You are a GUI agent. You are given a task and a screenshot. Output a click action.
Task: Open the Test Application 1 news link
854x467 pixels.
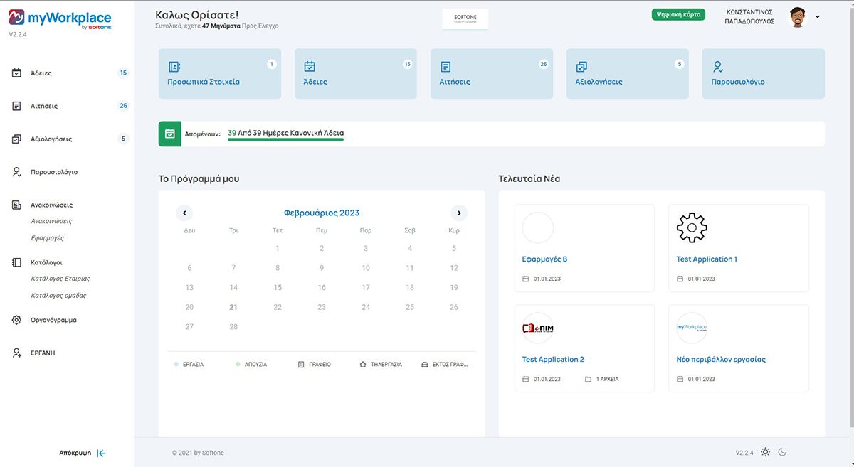click(706, 259)
